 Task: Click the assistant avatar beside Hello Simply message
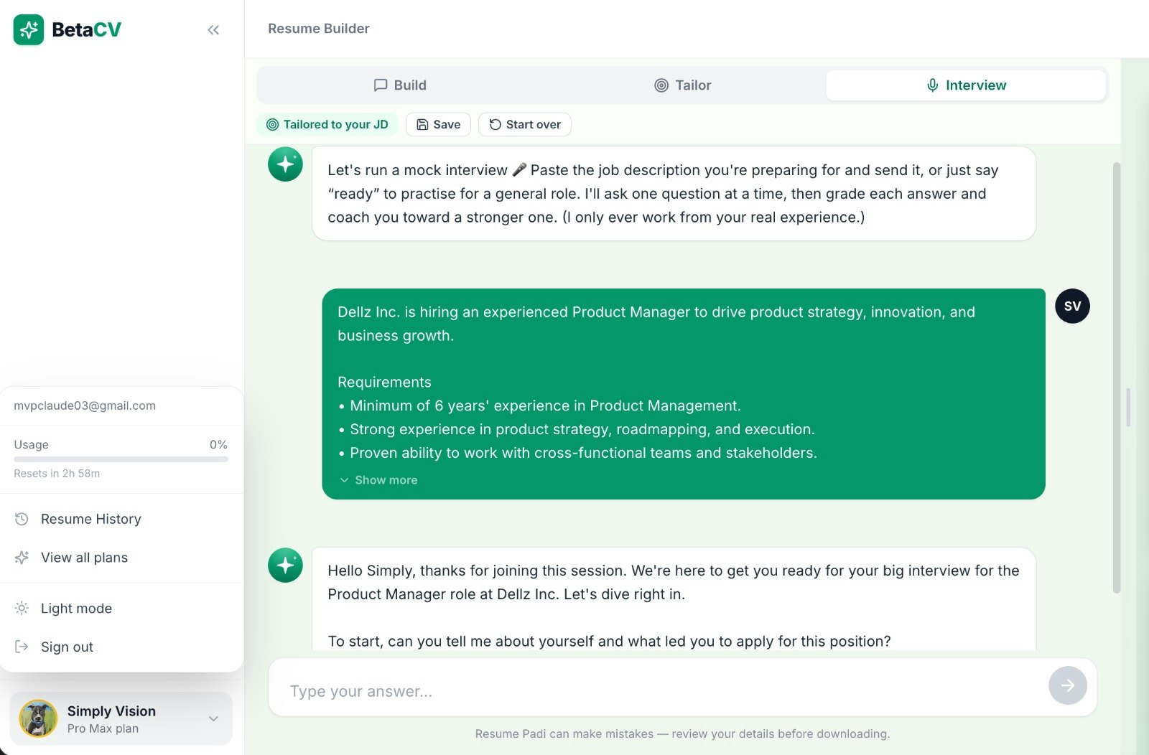(285, 565)
